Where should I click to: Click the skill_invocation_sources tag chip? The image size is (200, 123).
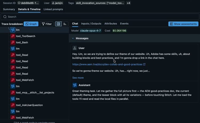tap(100, 3)
